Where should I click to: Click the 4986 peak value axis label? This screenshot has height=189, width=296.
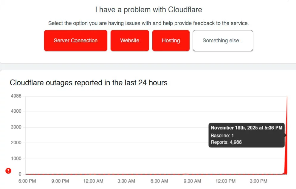pyautogui.click(x=16, y=96)
